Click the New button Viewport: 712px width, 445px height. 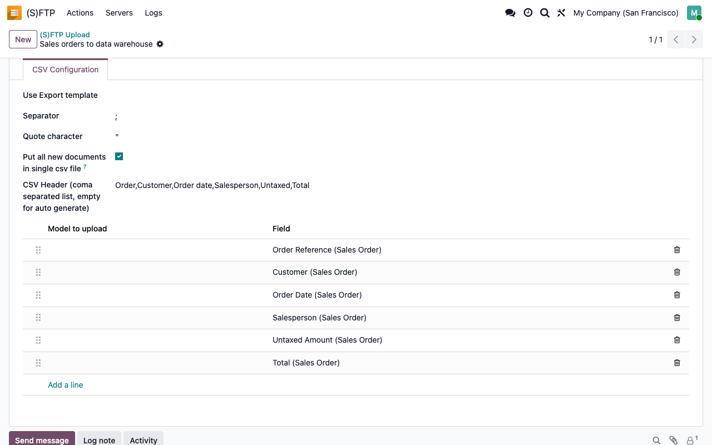[23, 39]
